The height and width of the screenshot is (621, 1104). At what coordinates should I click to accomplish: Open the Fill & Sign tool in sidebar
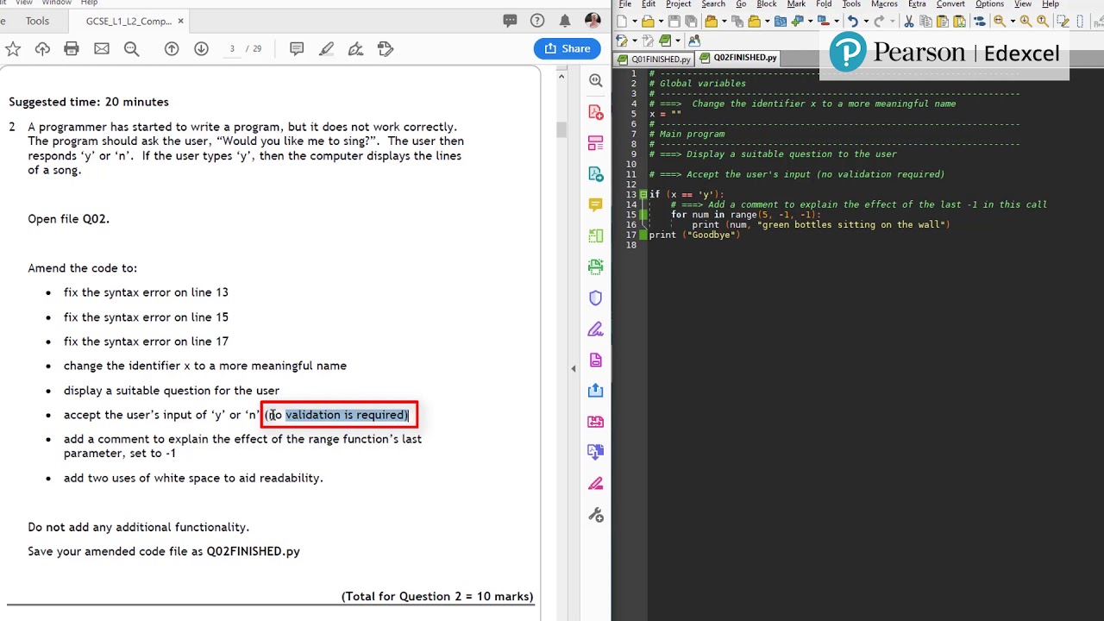pyautogui.click(x=596, y=329)
